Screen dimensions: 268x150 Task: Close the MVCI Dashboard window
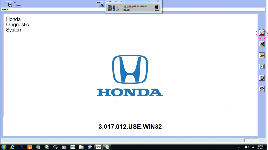158,1
